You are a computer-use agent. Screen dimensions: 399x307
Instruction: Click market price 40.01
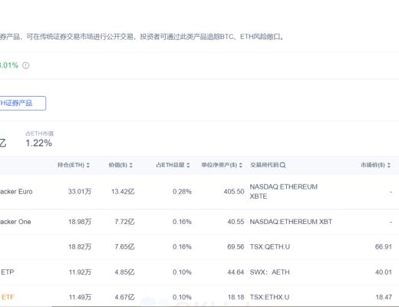pyautogui.click(x=384, y=272)
